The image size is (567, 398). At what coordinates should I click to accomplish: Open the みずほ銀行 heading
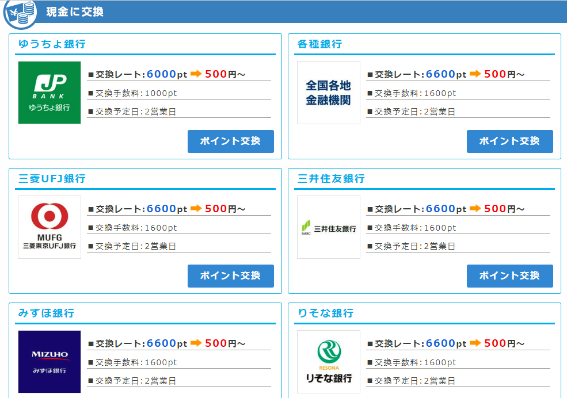pos(46,313)
